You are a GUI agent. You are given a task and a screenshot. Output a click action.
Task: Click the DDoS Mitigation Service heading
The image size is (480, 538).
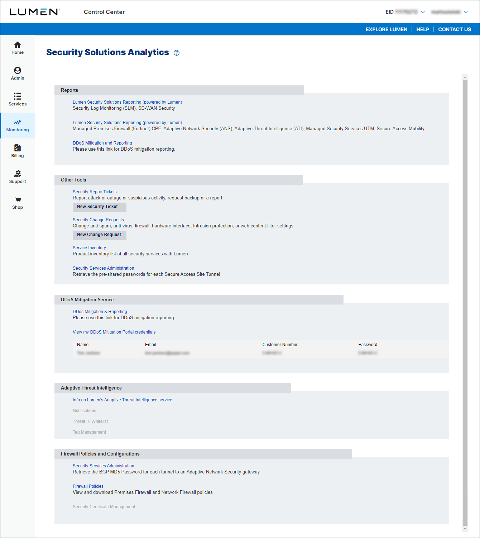click(x=87, y=300)
